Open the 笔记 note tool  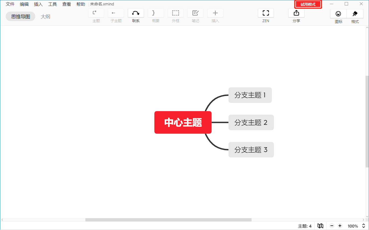coord(196,13)
